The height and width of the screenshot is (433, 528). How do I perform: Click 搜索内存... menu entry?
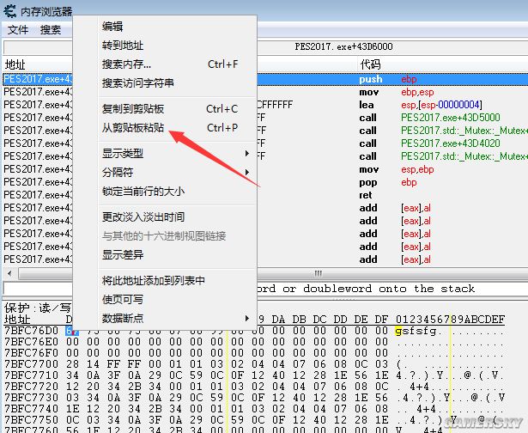click(x=126, y=64)
